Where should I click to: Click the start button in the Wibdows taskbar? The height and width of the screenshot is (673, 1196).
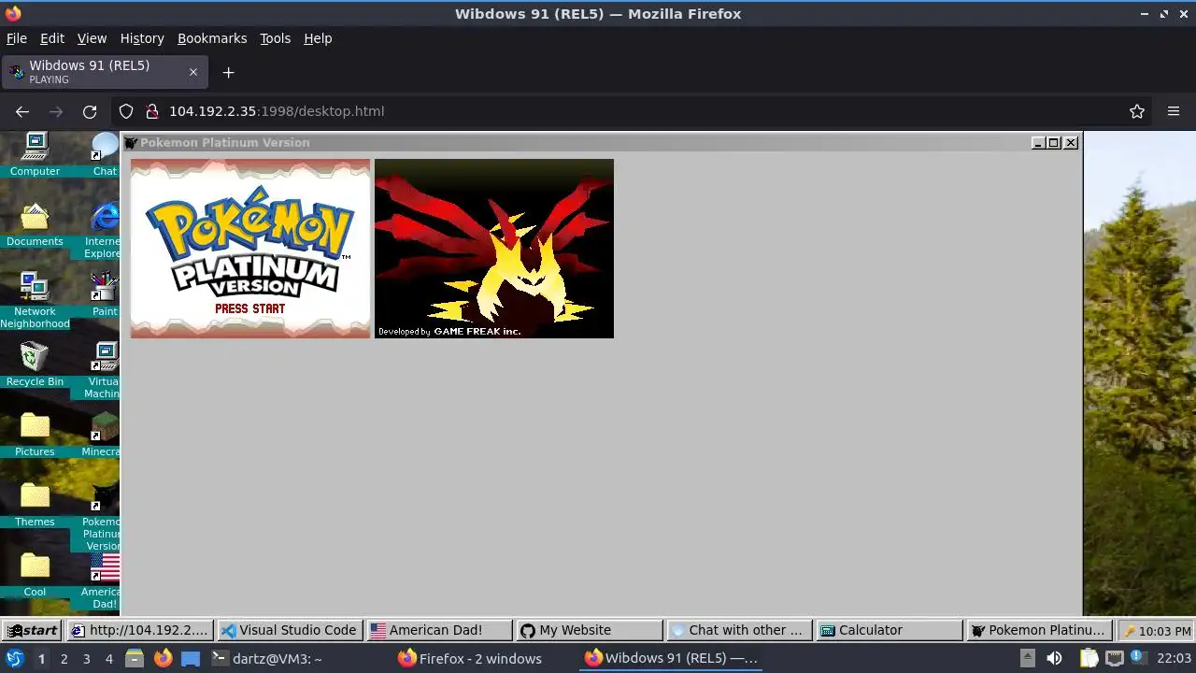[x=32, y=630]
